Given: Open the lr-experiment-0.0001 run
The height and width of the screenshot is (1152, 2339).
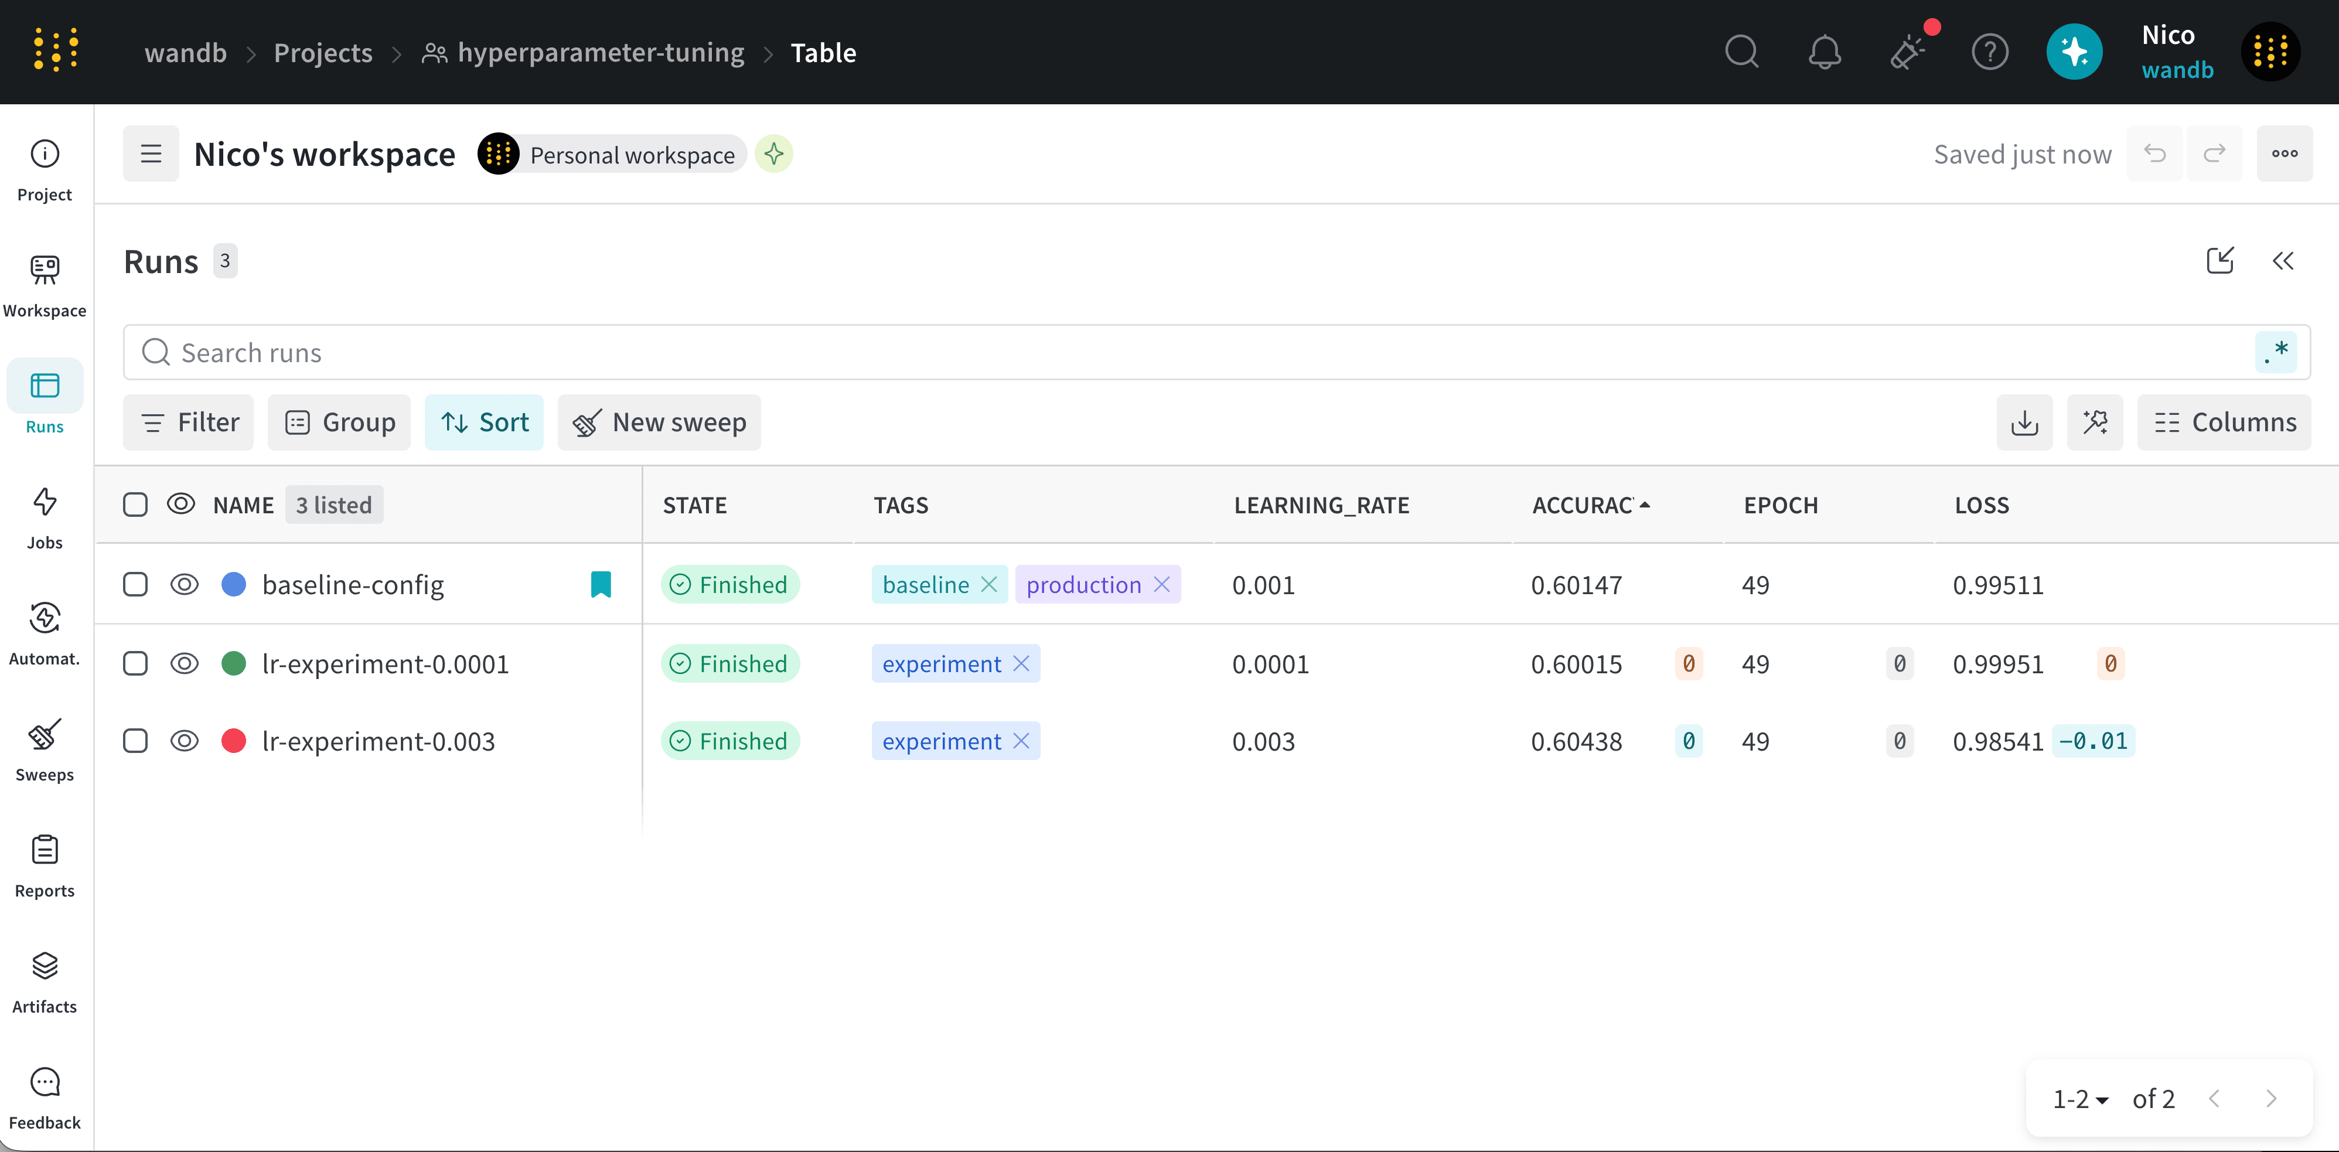Looking at the screenshot, I should 386,664.
